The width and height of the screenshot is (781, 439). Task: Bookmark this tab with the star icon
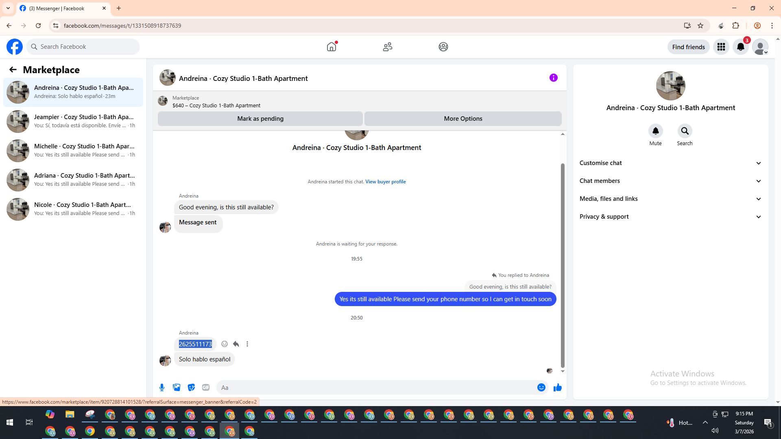pyautogui.click(x=700, y=26)
